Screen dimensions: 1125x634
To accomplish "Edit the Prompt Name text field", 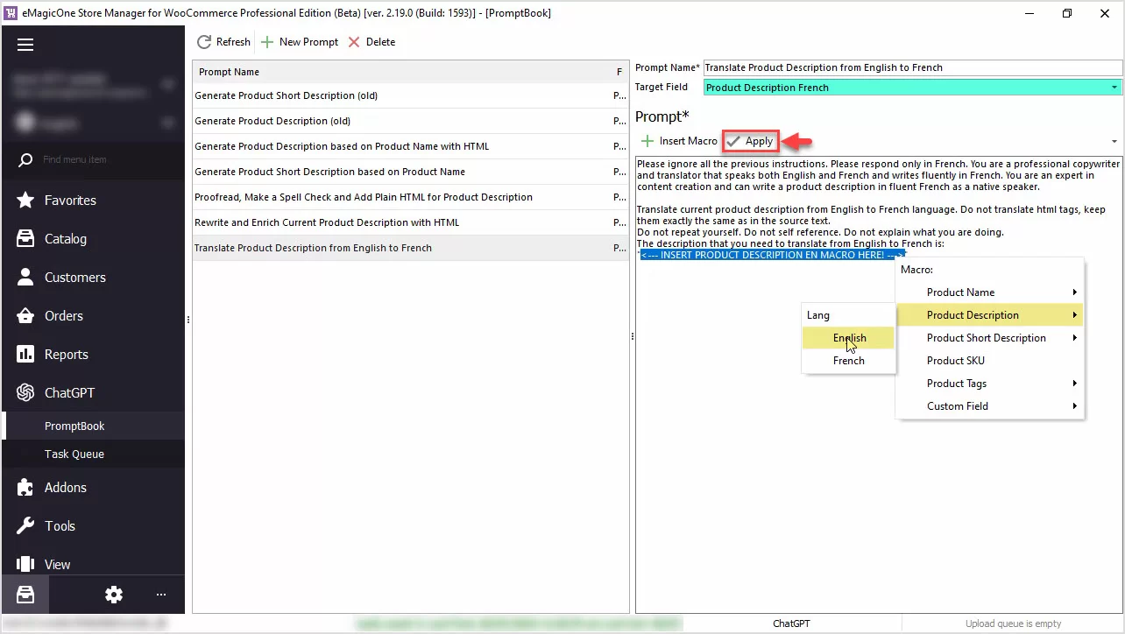I will click(x=911, y=67).
